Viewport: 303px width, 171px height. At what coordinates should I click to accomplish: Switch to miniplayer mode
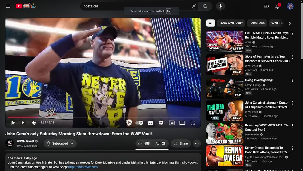[x=171, y=123]
